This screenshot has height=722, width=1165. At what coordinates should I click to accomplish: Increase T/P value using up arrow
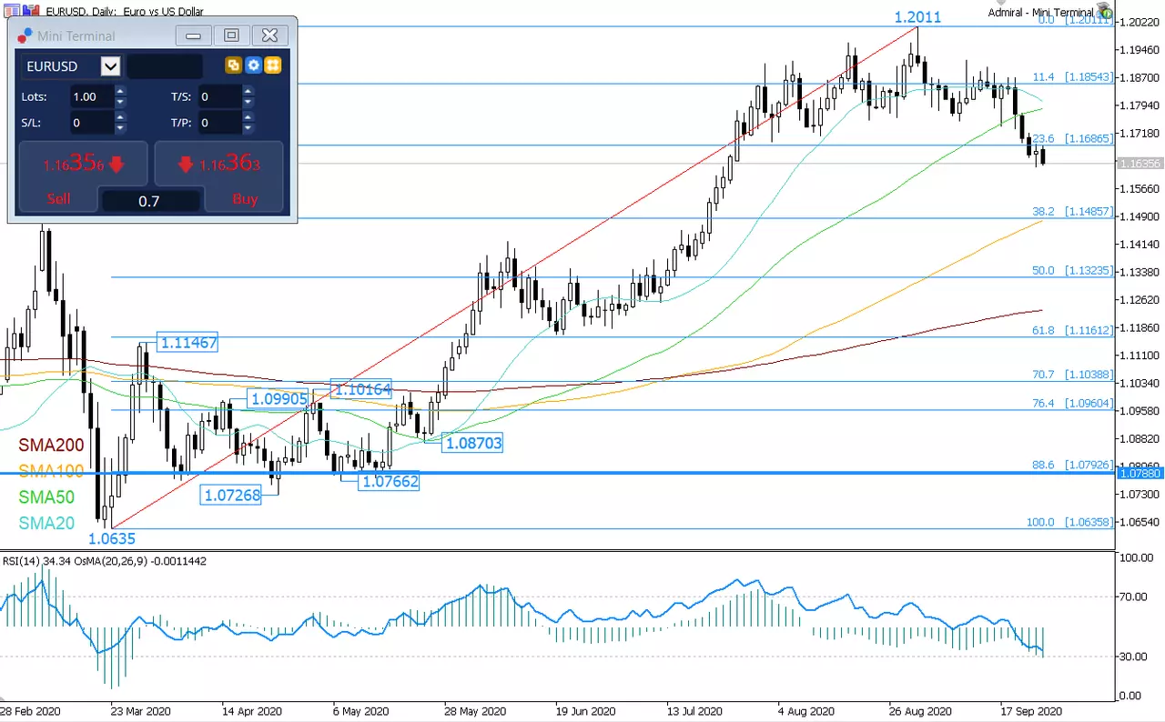pos(248,116)
